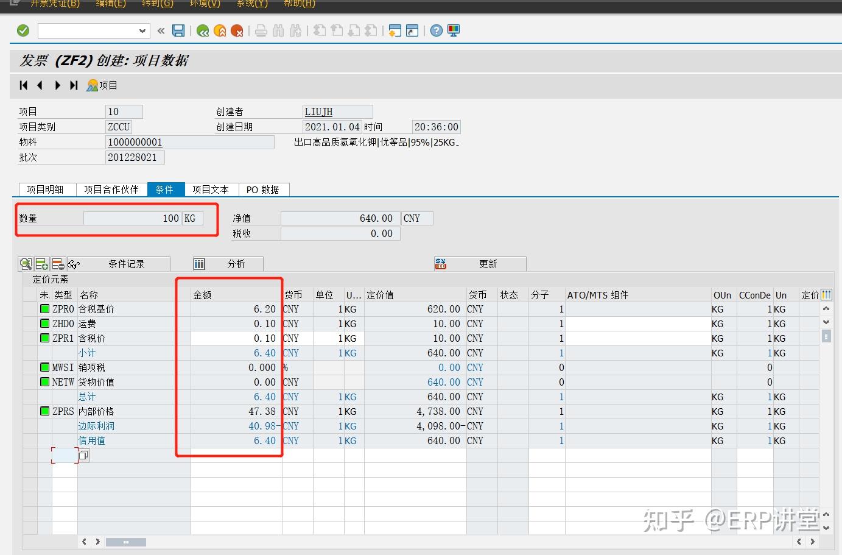Click the 条件记录 button
This screenshot has width=842, height=555.
[128, 264]
